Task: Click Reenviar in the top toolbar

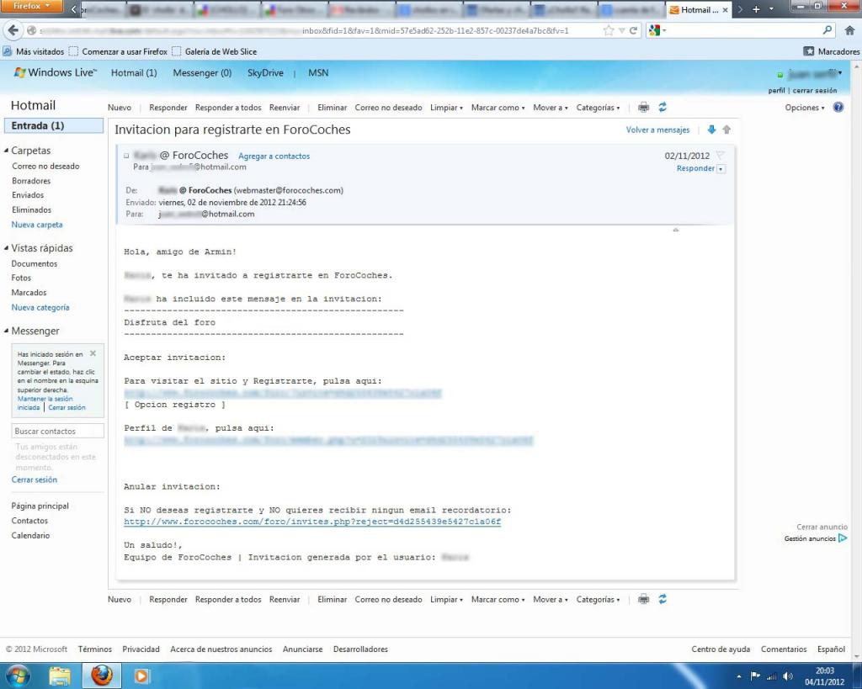Action: point(285,108)
